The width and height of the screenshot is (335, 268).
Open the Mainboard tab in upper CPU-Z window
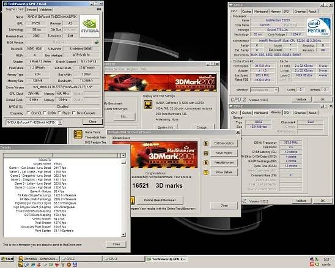tap(261, 12)
